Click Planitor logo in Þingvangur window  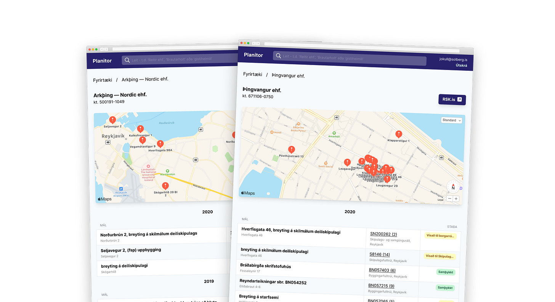pos(253,55)
